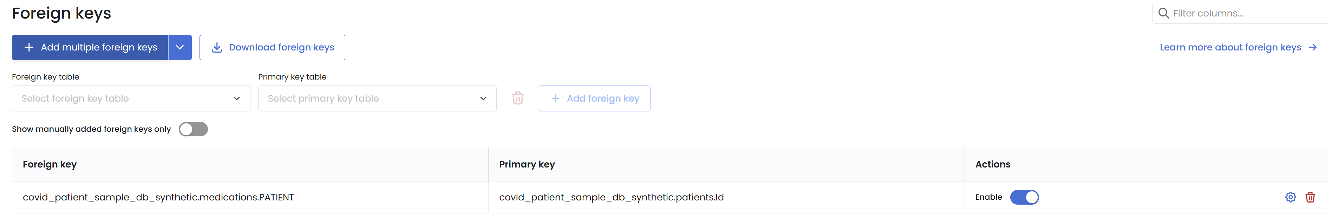Click red trash icon for medications foreign key
This screenshot has width=1339, height=219.
(1310, 197)
